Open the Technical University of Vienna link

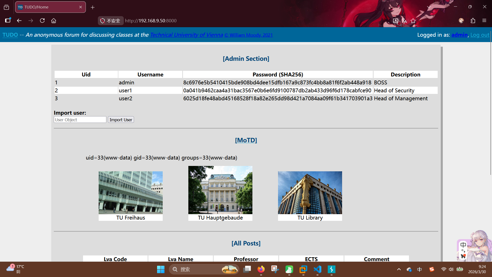186,35
